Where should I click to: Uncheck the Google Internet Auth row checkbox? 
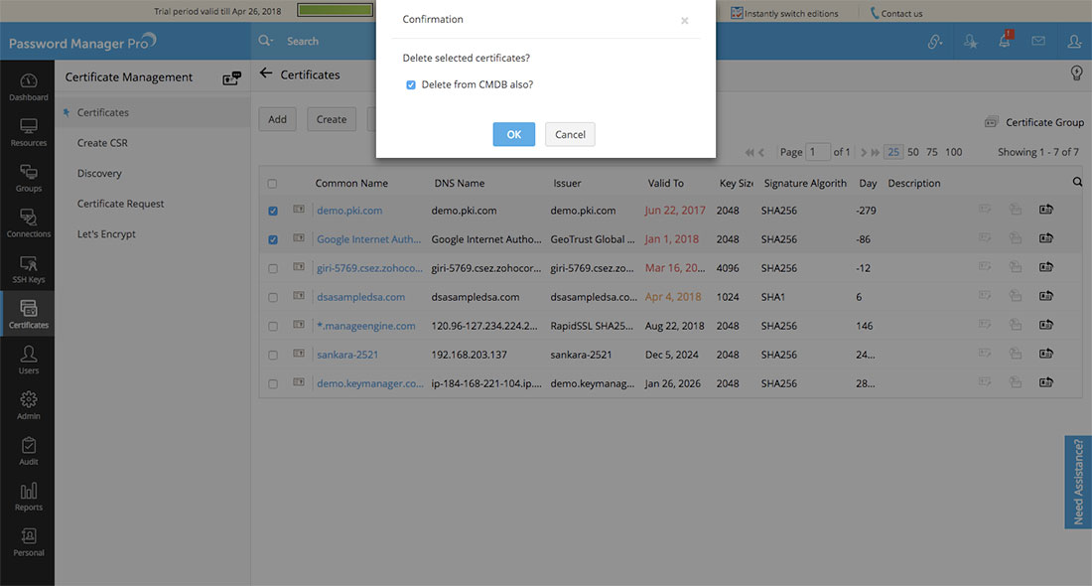coord(273,239)
